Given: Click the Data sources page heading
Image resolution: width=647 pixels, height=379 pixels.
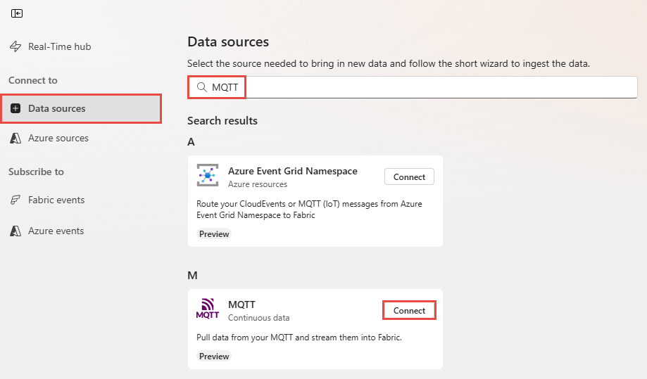Looking at the screenshot, I should pyautogui.click(x=228, y=41).
